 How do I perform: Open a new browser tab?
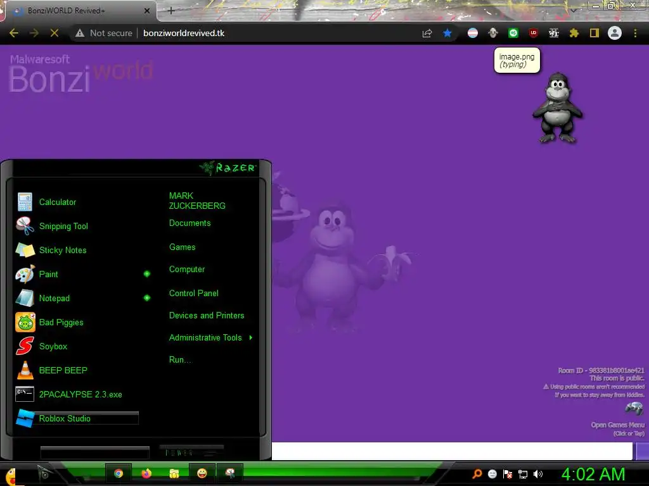(171, 11)
